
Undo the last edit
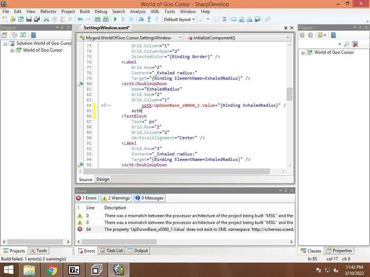click(x=80, y=19)
